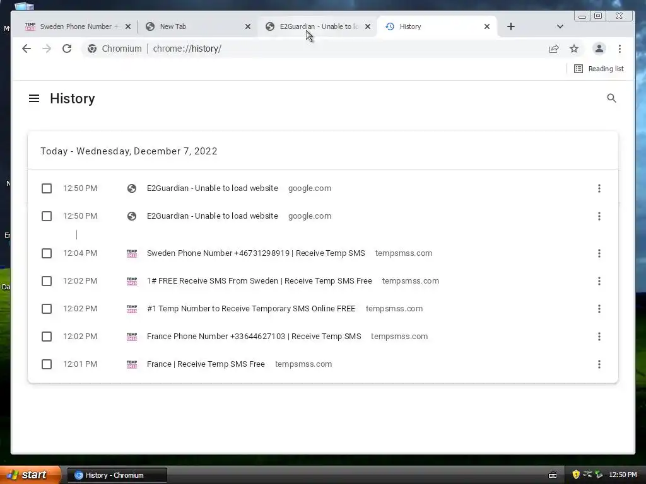
Task: Click globe favicon of second E2Guardian entry
Action: point(132,216)
